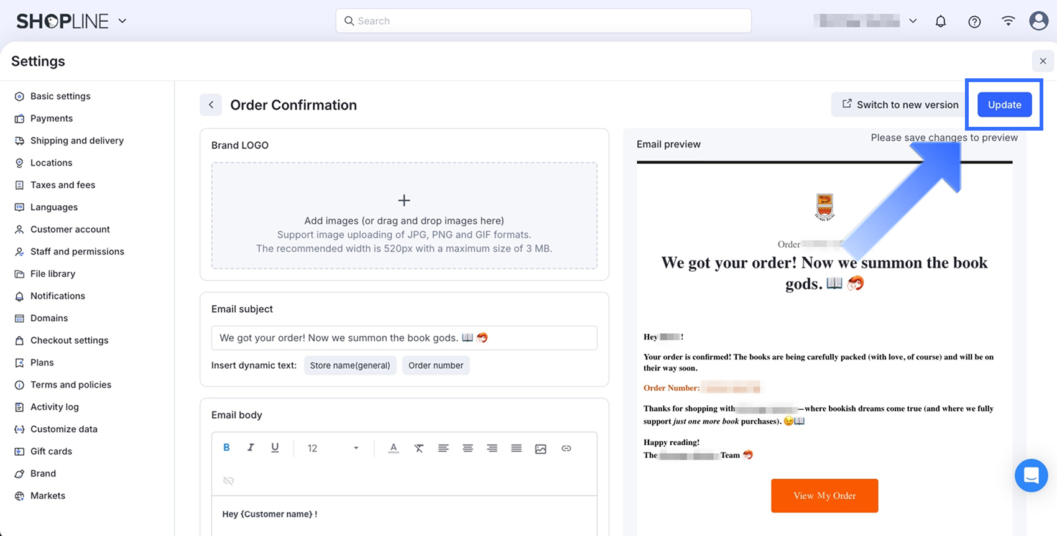Open the notifications bell
Screen dimensions: 1057x536
(941, 21)
